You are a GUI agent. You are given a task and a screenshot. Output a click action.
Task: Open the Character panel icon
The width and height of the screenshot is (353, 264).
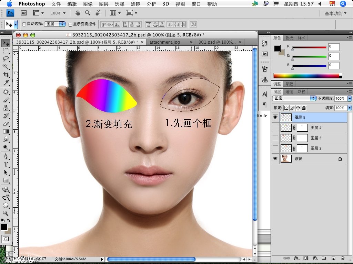265,95
